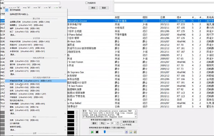The width and height of the screenshot is (214, 136).
Task: Stop playback with the black square icon
Action: point(97,132)
